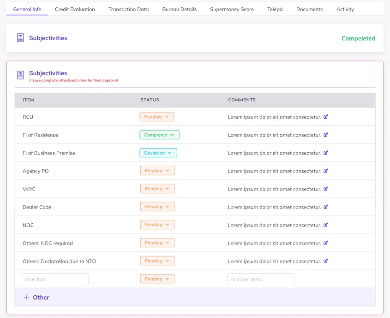Open the Completed status dropdown
390x318 pixels.
159,135
